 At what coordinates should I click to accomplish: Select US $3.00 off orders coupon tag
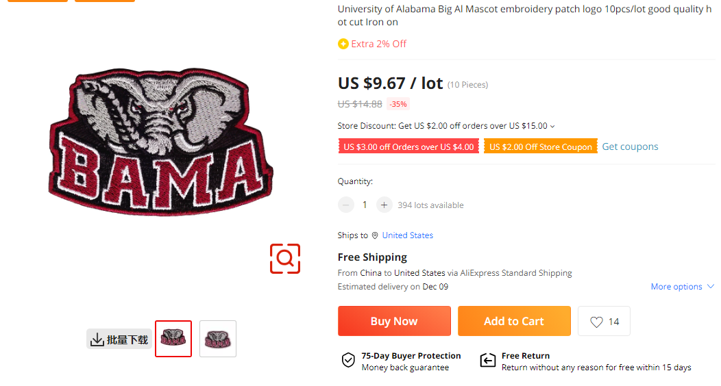(x=408, y=146)
